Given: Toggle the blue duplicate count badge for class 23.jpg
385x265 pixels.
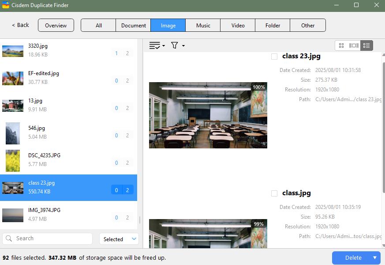Looking at the screenshot, I should [127, 190].
